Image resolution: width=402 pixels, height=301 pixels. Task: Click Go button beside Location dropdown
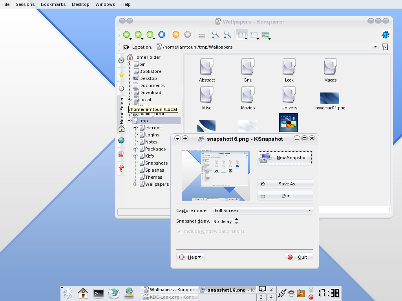point(385,47)
